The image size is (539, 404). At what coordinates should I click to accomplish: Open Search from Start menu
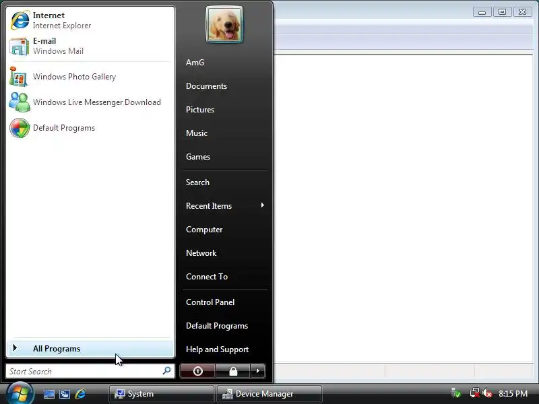coord(197,182)
